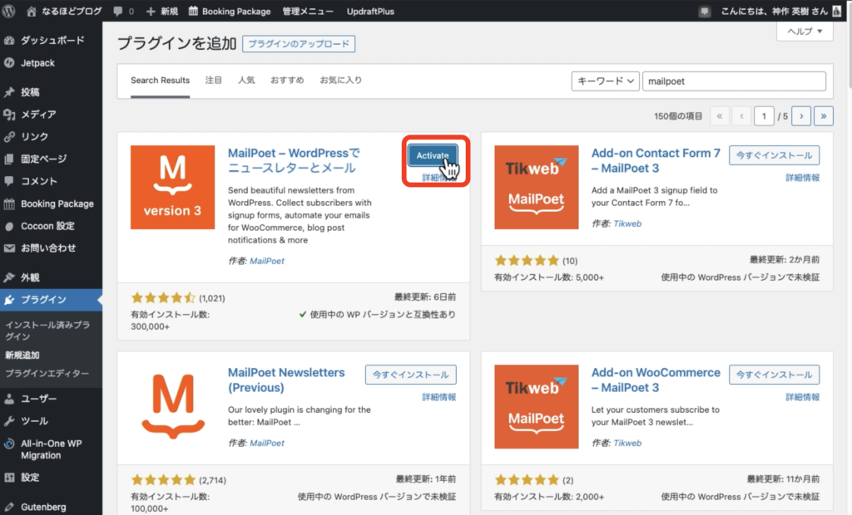Click the user icon next to ユーザー
The width and height of the screenshot is (852, 515).
point(9,399)
